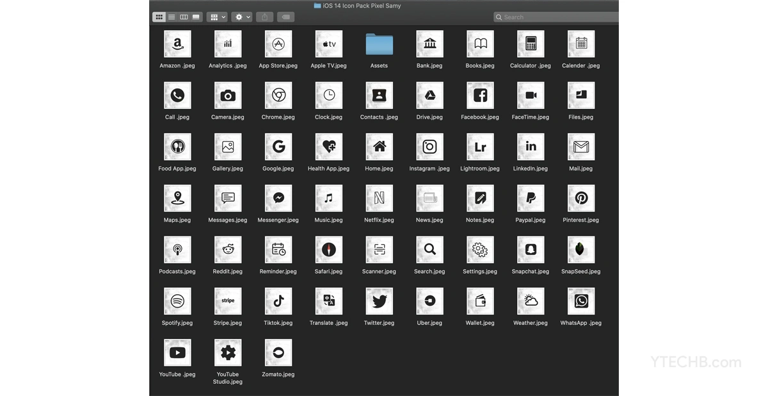Switch to column view in toolbar
Viewport: 768px width, 396px height.
[184, 17]
